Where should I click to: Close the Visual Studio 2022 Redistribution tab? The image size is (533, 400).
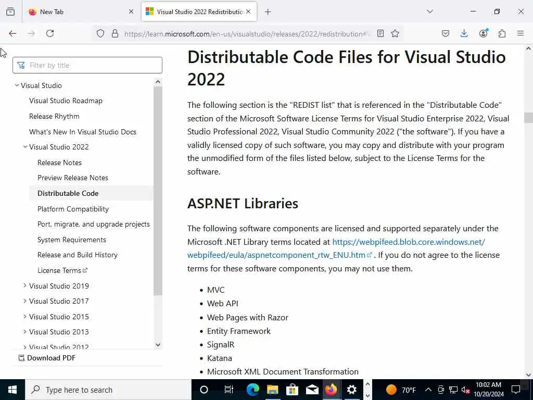coord(248,11)
